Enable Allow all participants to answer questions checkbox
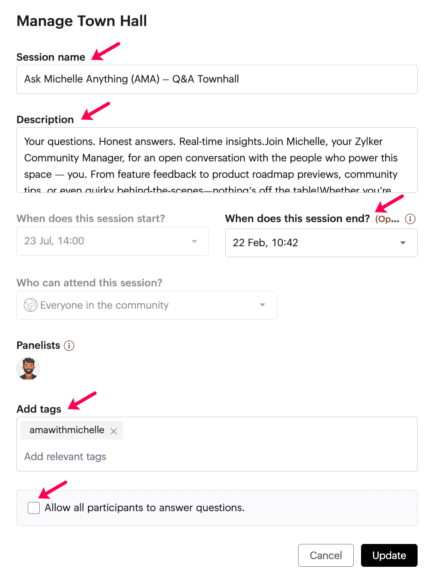 tap(34, 507)
